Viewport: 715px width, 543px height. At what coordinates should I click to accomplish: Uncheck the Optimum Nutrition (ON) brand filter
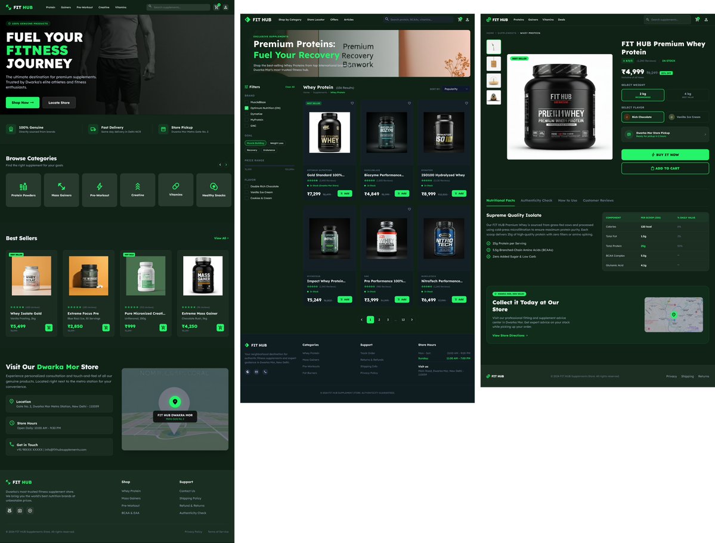coord(247,108)
